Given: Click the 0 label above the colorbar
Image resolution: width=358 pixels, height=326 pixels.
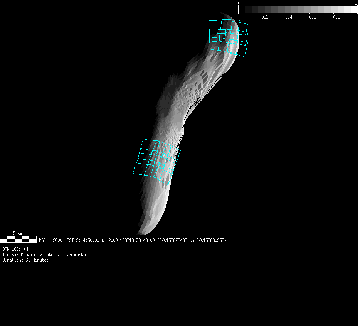Looking at the screenshot, I should (239, 3).
